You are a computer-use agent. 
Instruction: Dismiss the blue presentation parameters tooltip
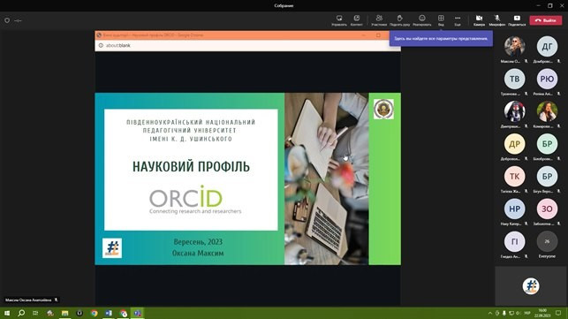441,38
